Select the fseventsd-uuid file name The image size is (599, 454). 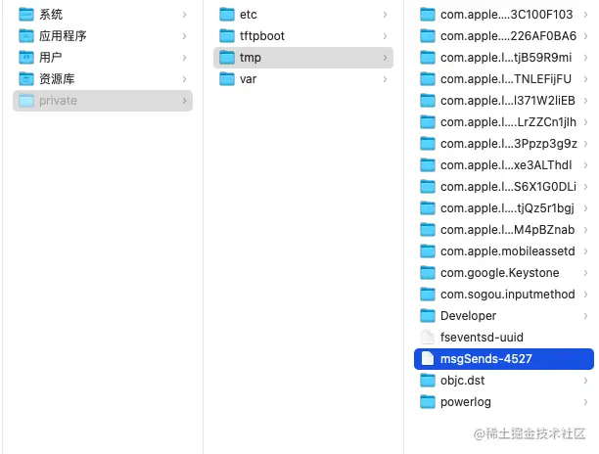(x=482, y=338)
